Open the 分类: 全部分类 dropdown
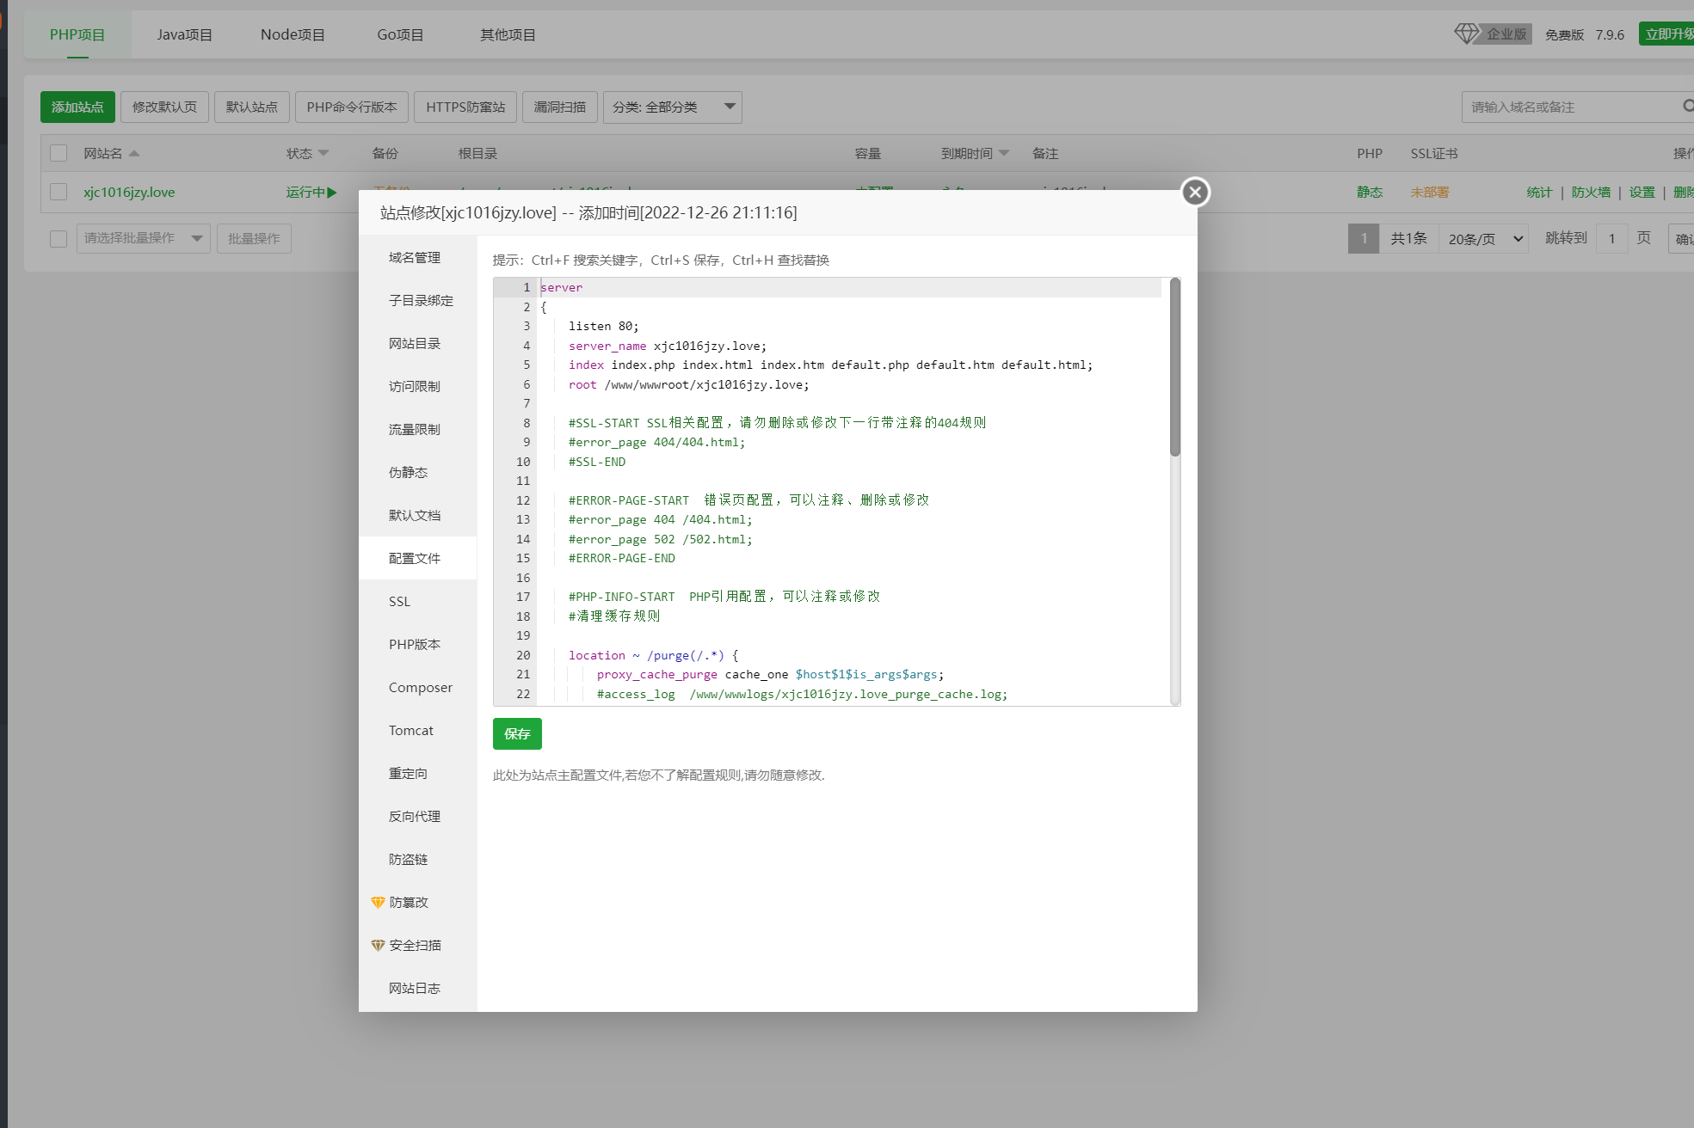Viewport: 1694px width, 1128px height. click(673, 107)
